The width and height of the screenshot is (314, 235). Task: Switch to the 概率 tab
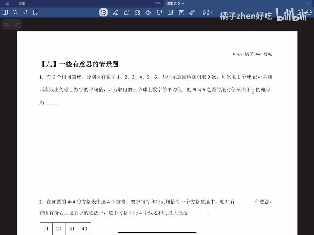coord(22,4)
